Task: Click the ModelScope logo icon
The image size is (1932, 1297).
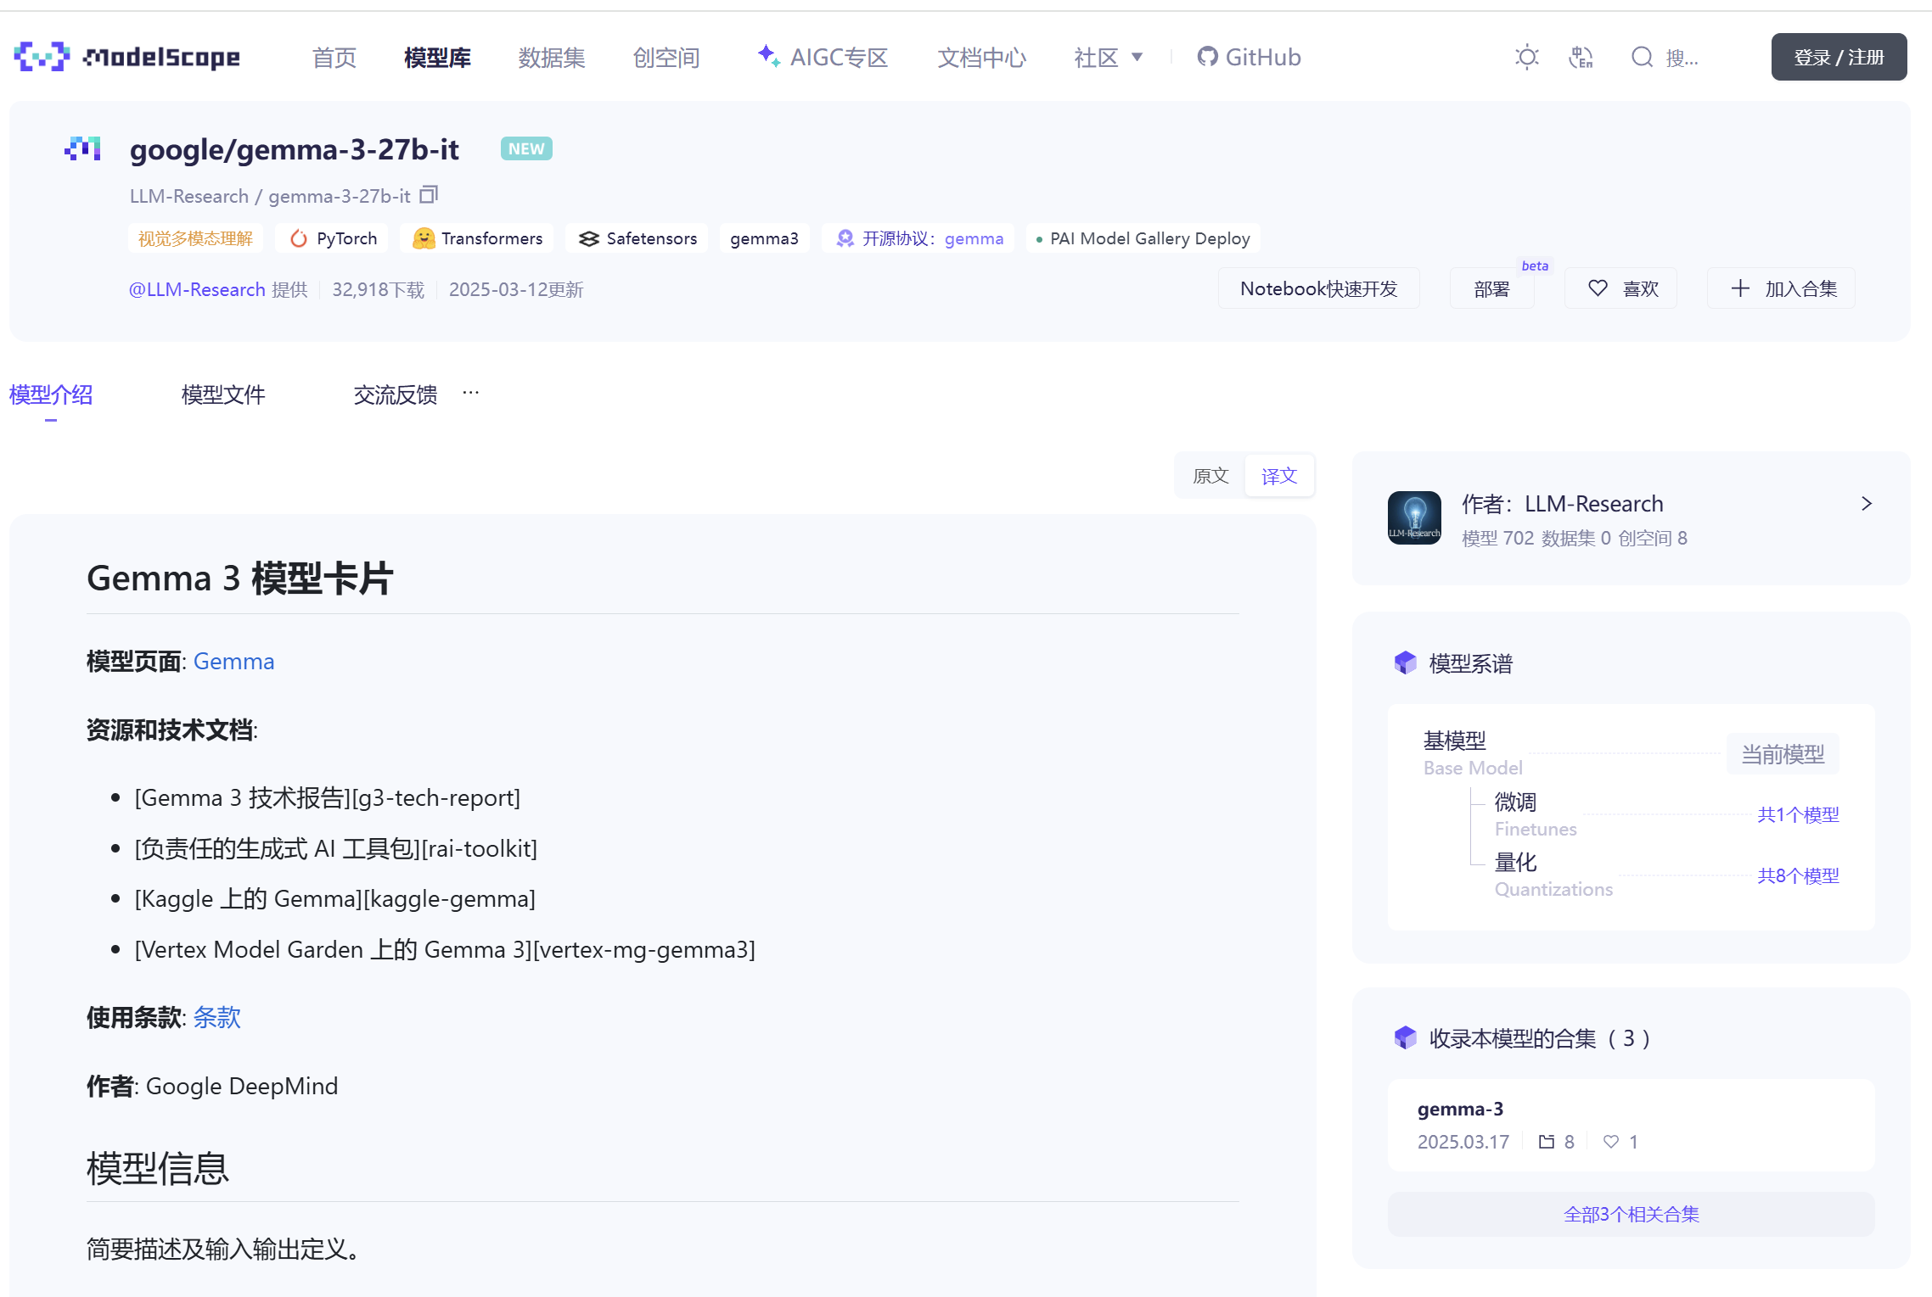Action: 41,57
